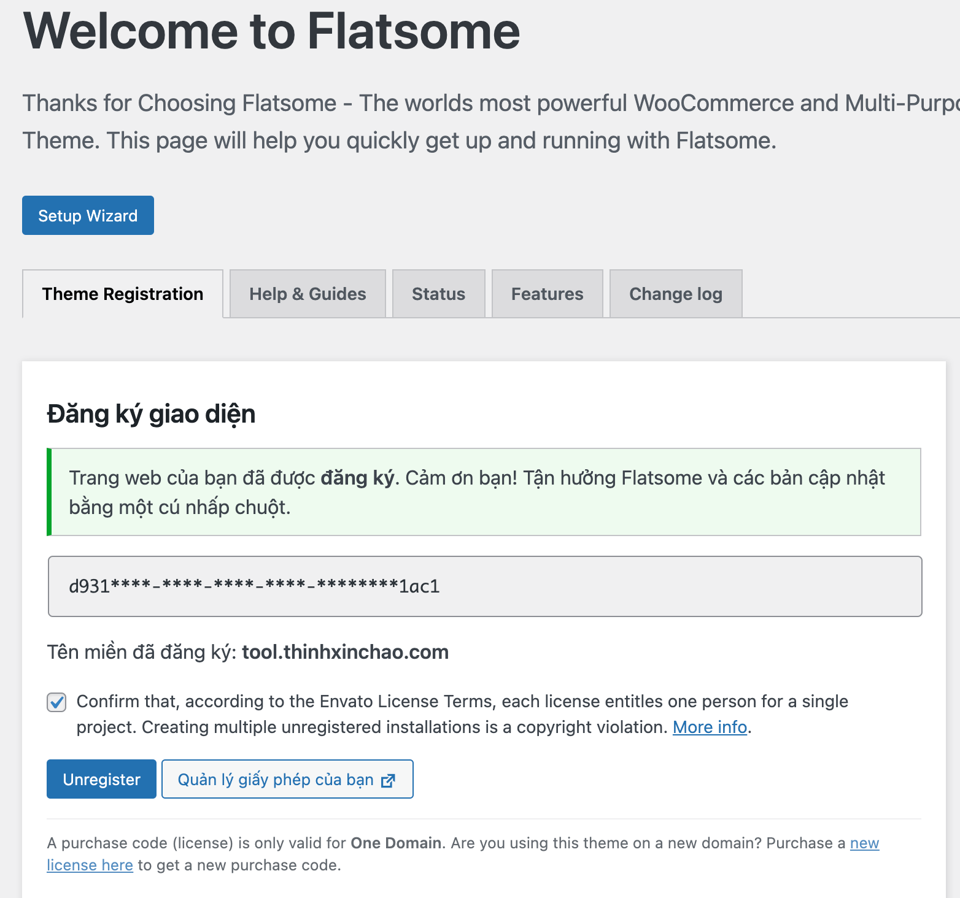Click the Welcome to Flatsome title
Viewport: 960px width, 898px height.
[x=271, y=31]
